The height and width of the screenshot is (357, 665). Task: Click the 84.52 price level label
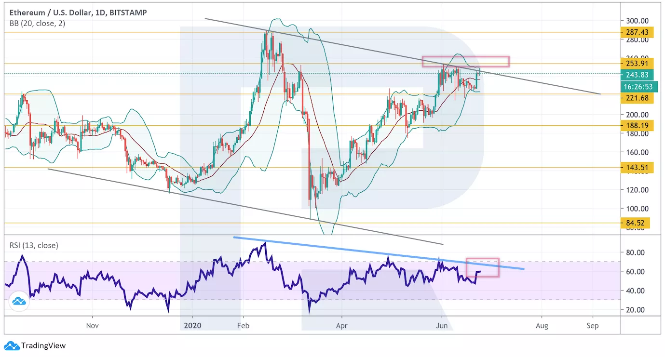click(634, 223)
